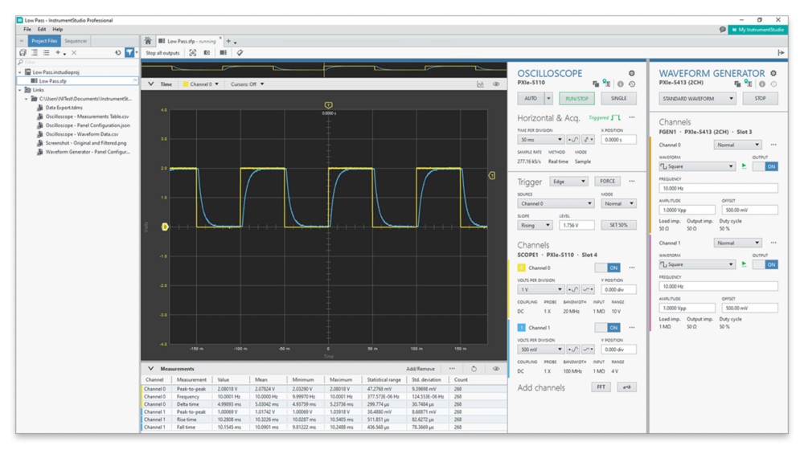Open the Trigger type Edge dropdown
Image resolution: width=804 pixels, height=450 pixels.
pos(568,182)
